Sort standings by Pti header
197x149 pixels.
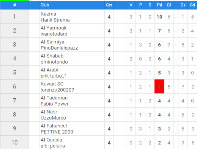[x=159, y=5]
